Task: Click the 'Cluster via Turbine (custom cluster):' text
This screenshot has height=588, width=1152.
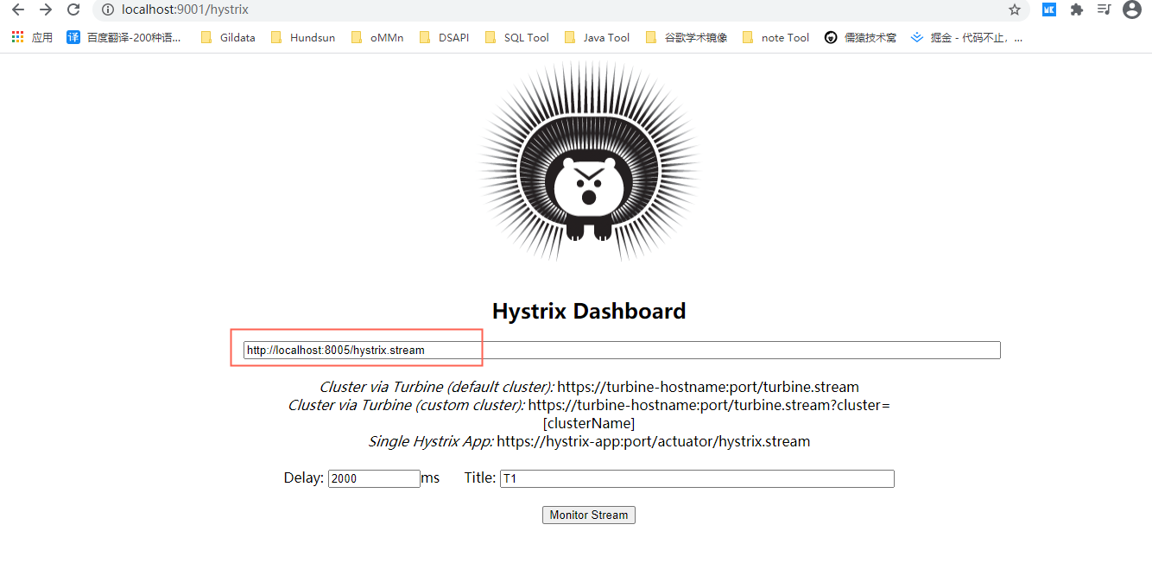Action: coord(406,405)
